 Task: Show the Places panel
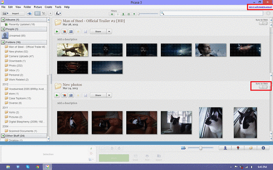coord(238,148)
